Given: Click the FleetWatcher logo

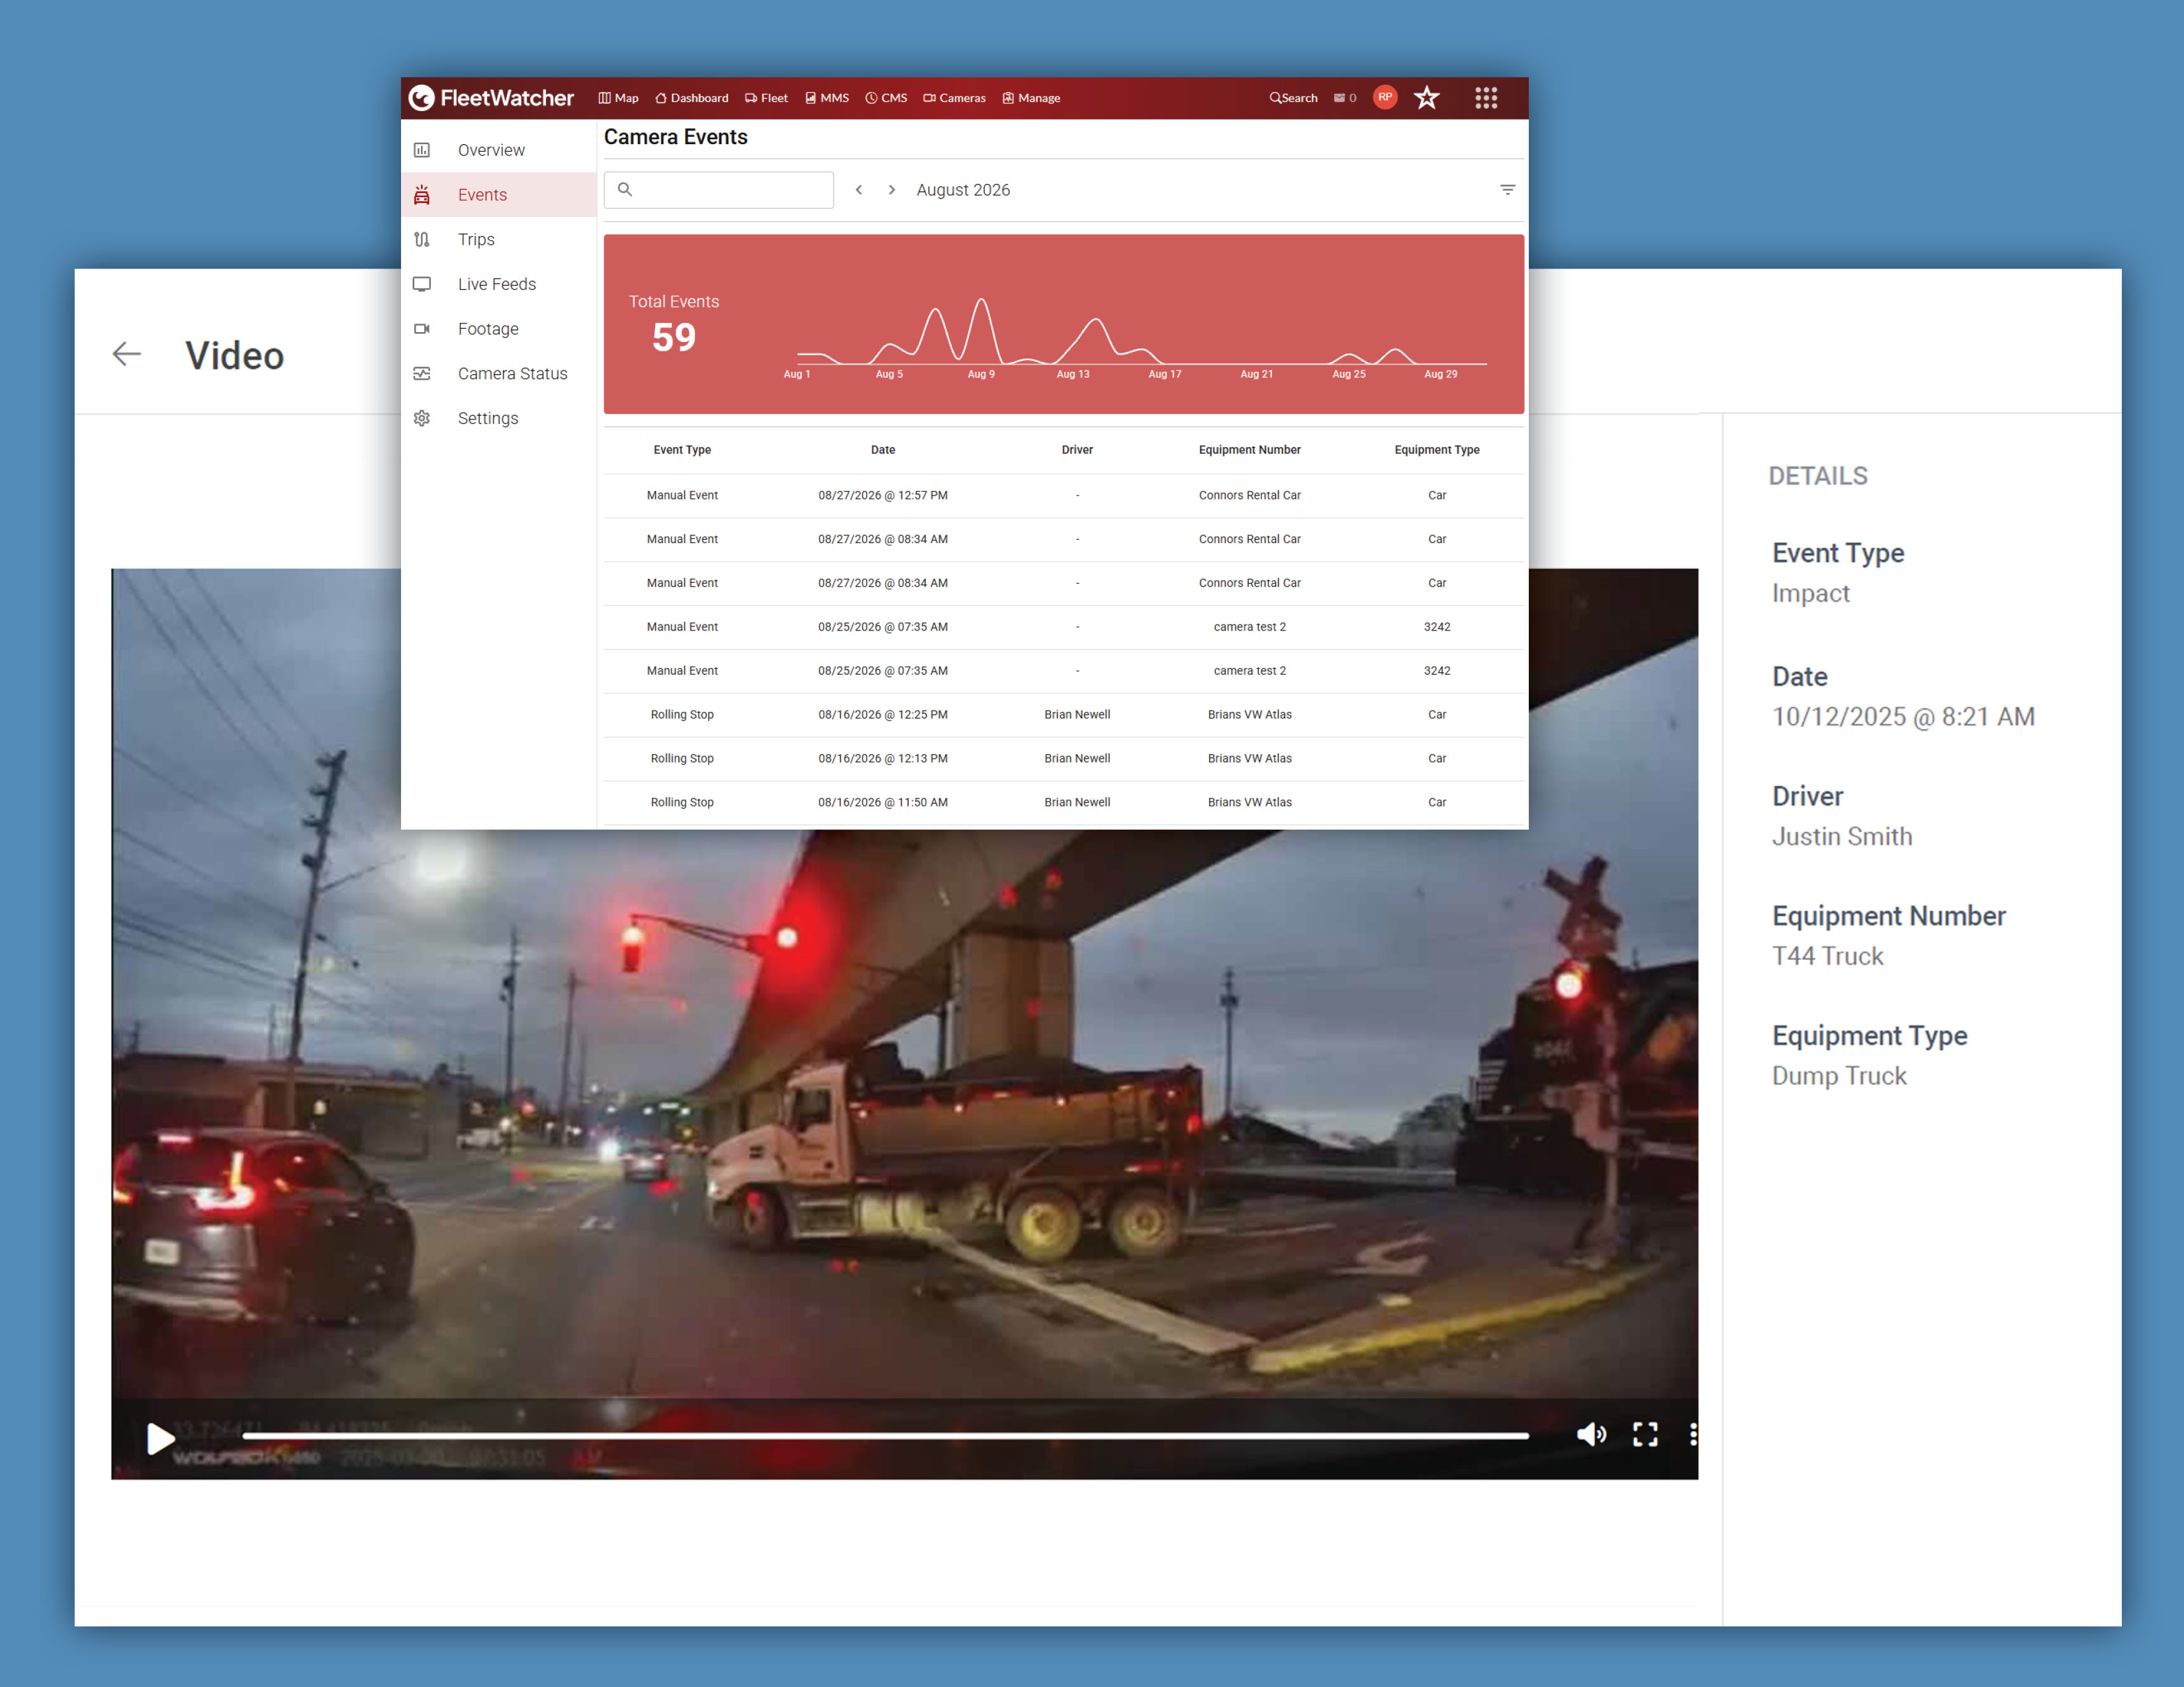Looking at the screenshot, I should (491, 98).
